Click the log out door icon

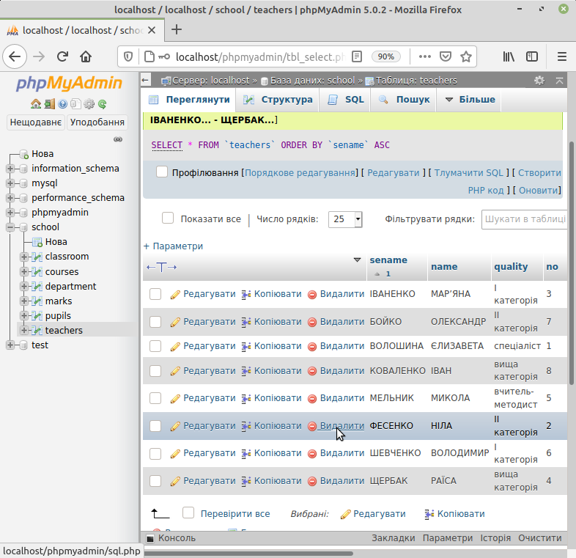coord(49,104)
